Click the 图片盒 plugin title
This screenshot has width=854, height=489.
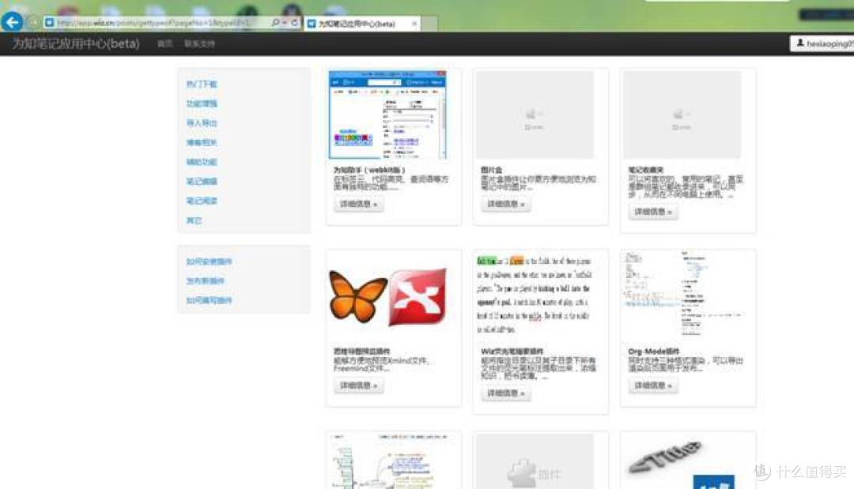(x=491, y=171)
